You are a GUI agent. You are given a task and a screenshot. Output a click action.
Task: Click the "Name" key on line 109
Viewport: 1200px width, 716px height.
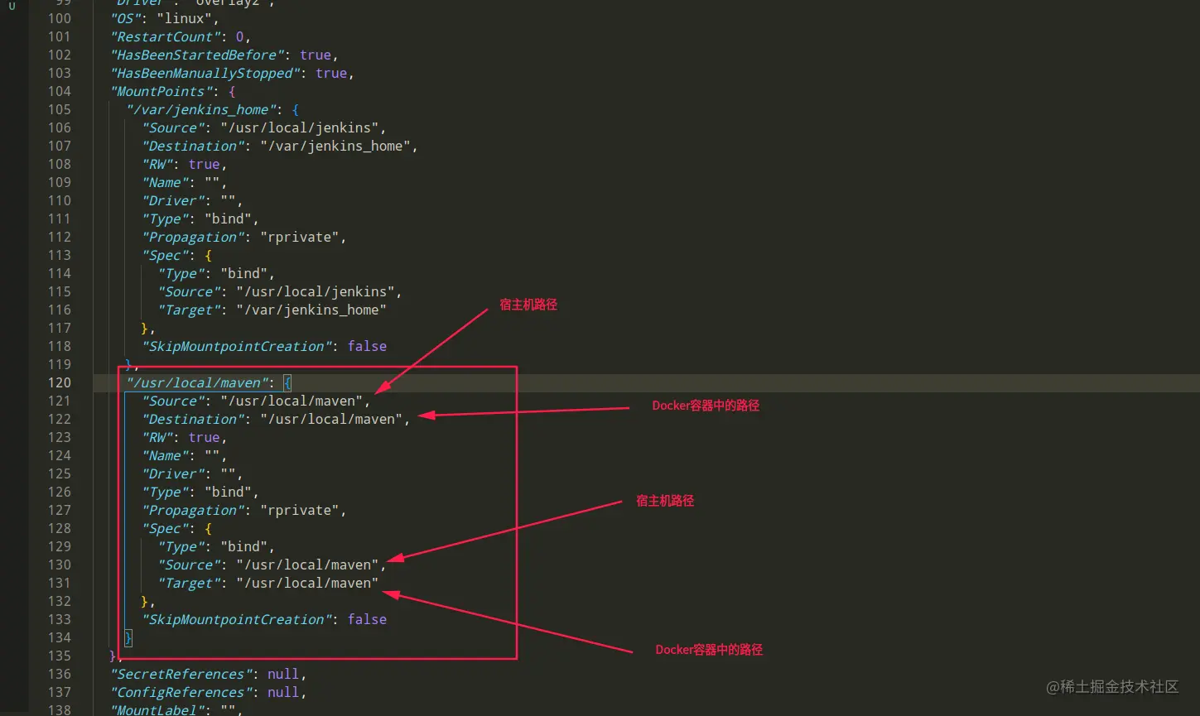[x=165, y=182]
